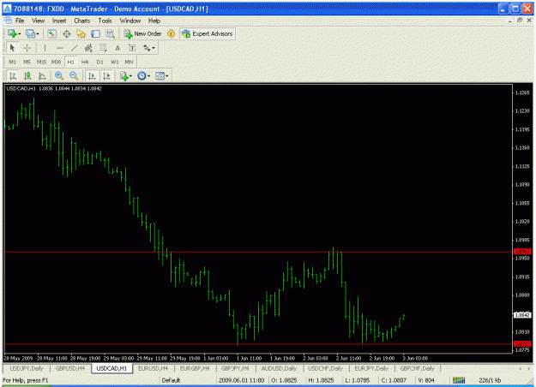The height and width of the screenshot is (387, 536).
Task: Zoom out the chart
Action: 74,75
